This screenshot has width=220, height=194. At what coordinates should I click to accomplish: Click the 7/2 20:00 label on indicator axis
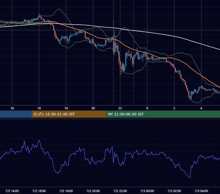(93, 191)
